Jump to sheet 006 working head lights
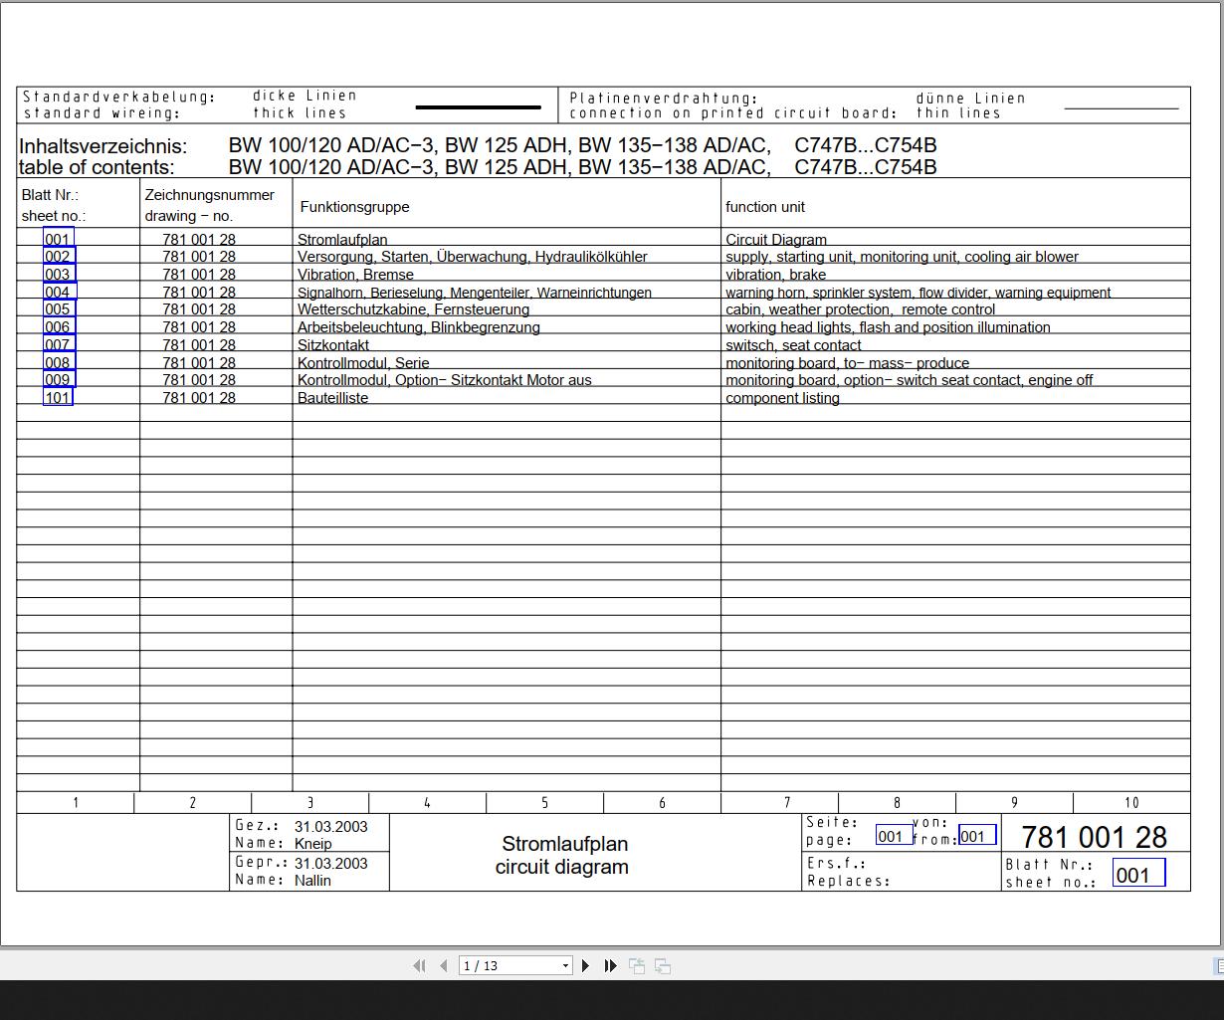1224x1020 pixels. tap(59, 326)
